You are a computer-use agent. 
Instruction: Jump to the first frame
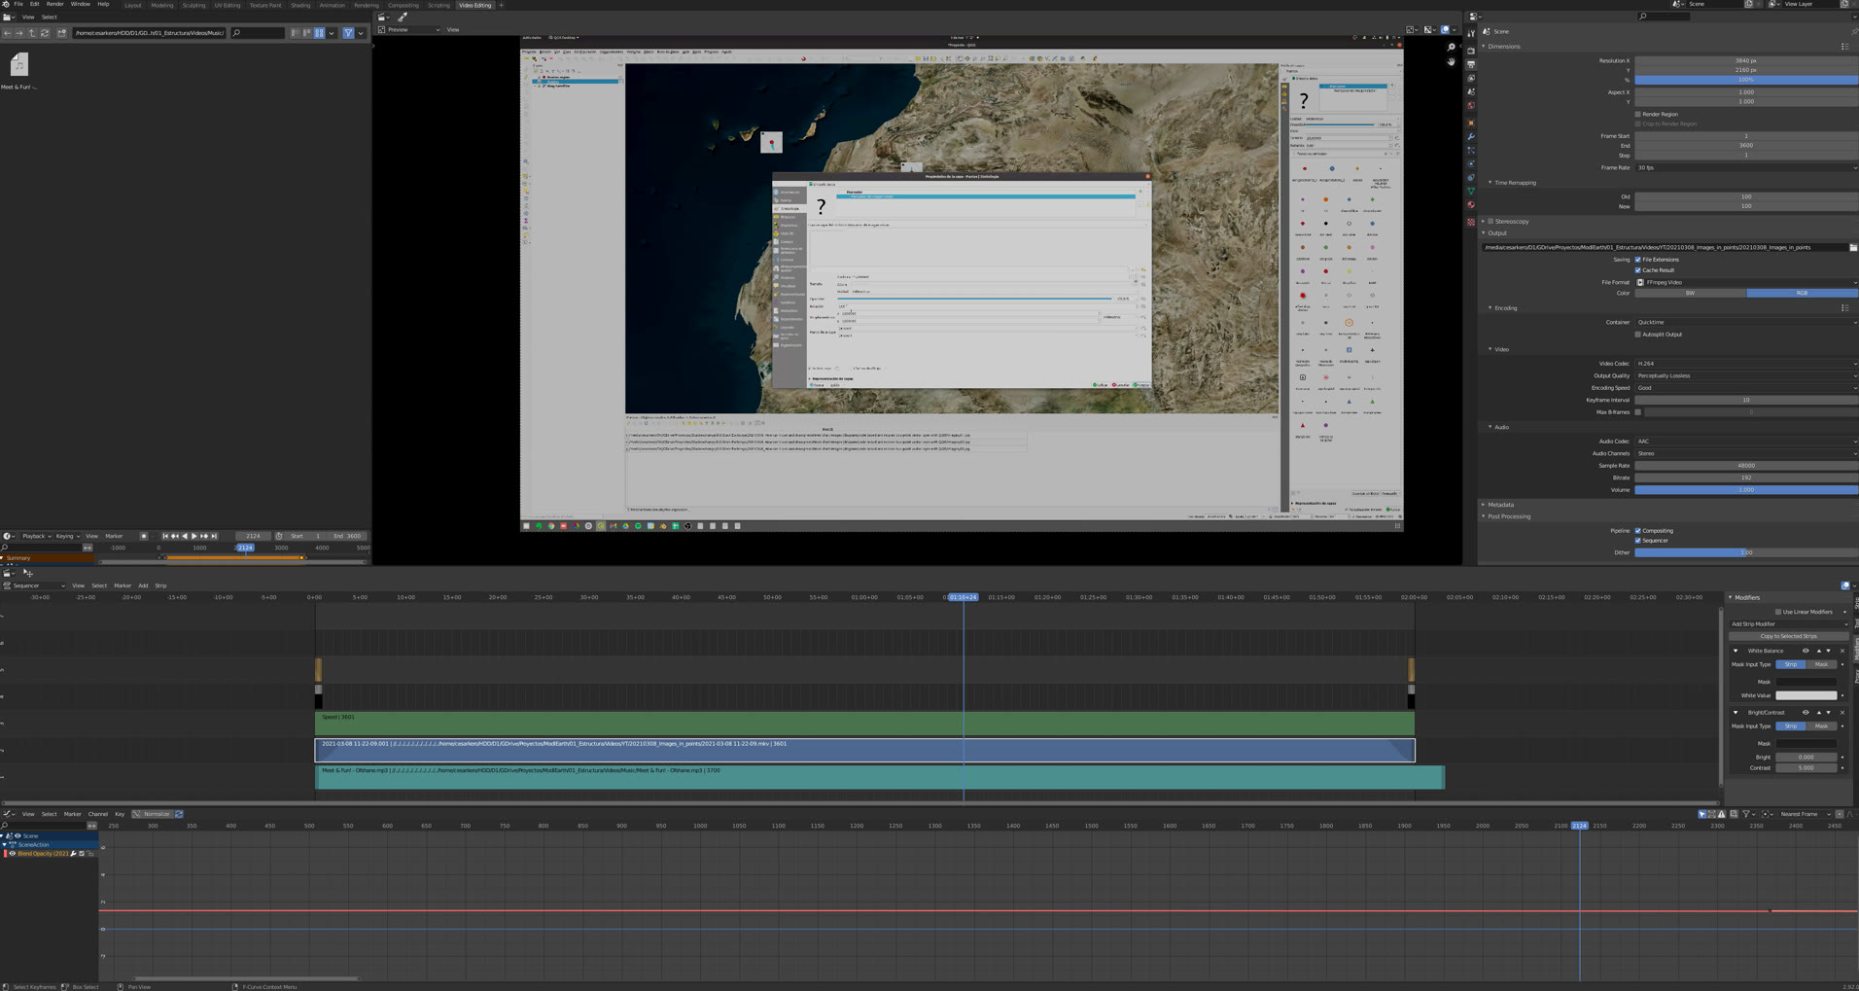click(165, 536)
